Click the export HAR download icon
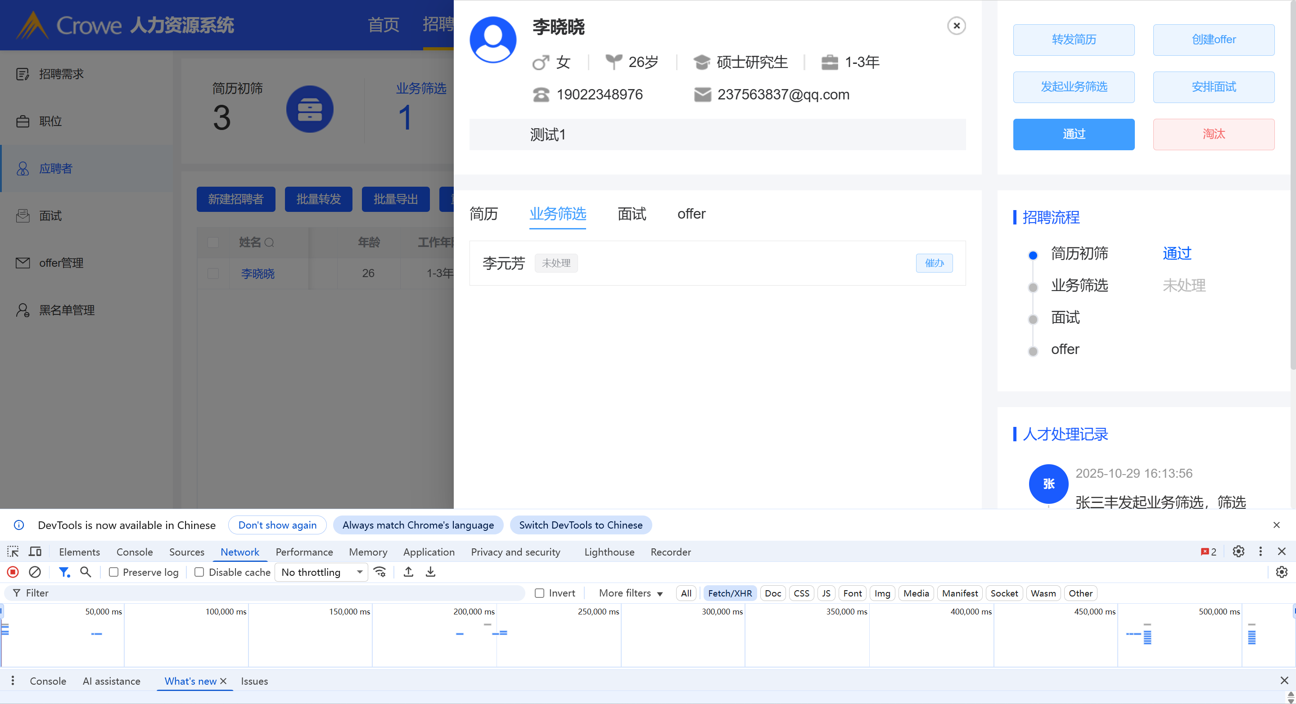Viewport: 1296px width, 704px height. point(431,572)
